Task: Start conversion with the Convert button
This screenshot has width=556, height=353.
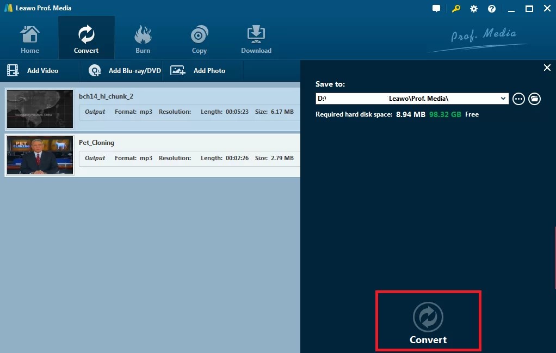Action: coord(428,321)
